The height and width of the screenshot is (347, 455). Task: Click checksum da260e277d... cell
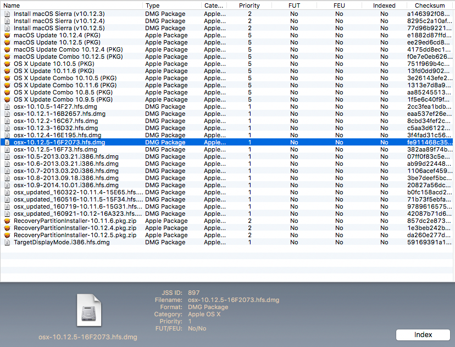click(x=429, y=235)
